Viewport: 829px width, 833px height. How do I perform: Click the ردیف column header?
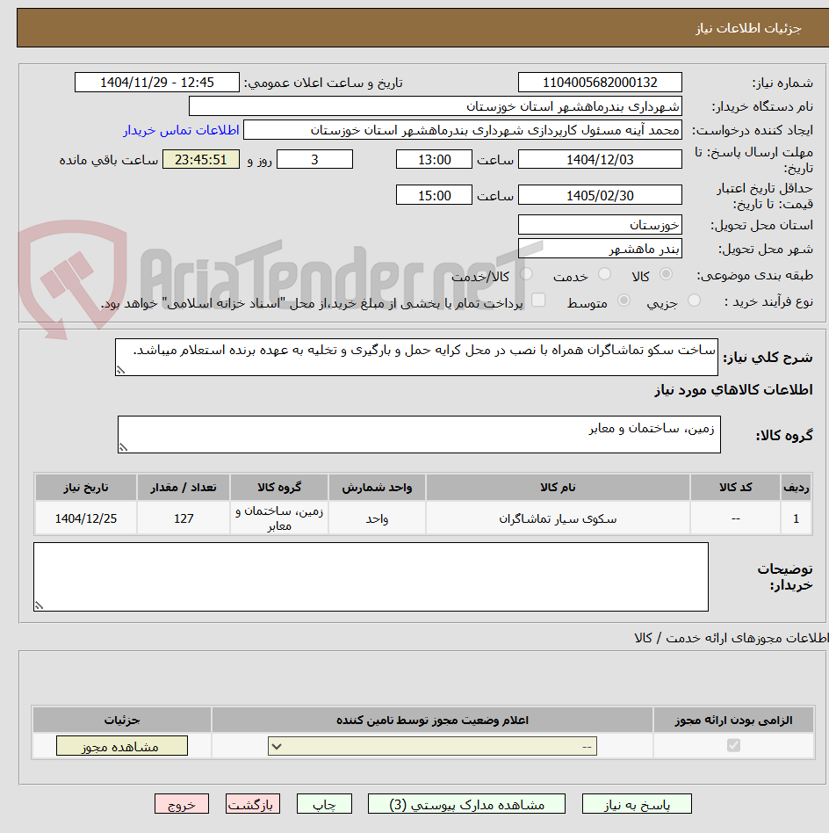point(797,487)
